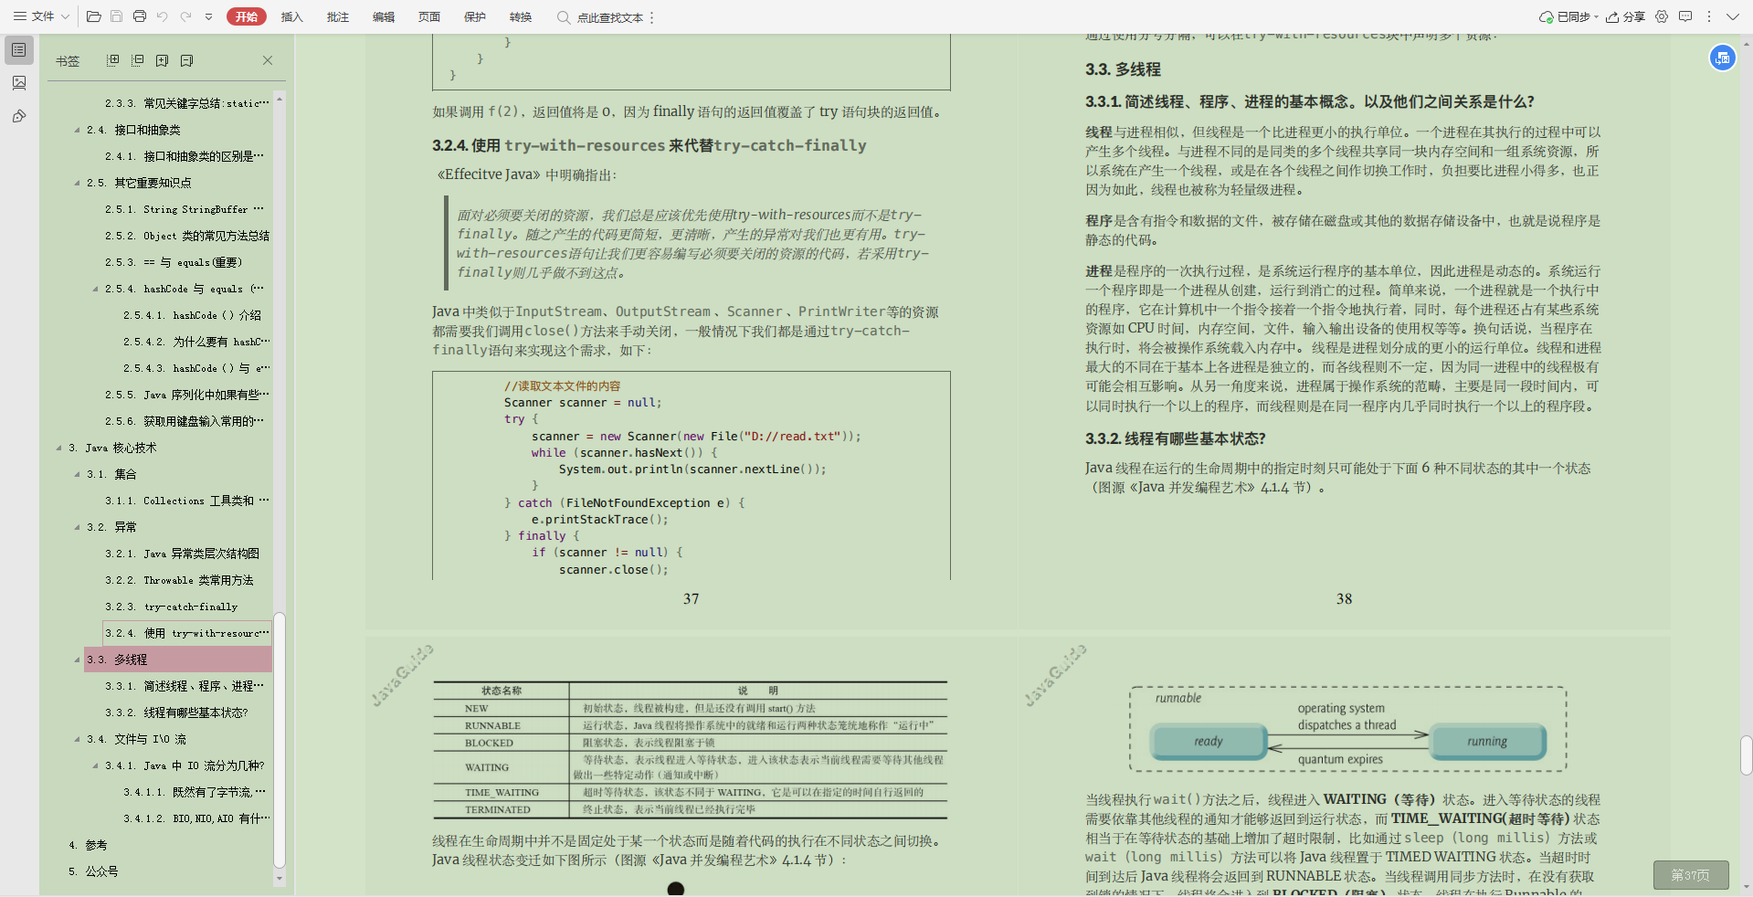The height and width of the screenshot is (897, 1753).
Task: Click the add bookmark icon
Action: coord(163,60)
